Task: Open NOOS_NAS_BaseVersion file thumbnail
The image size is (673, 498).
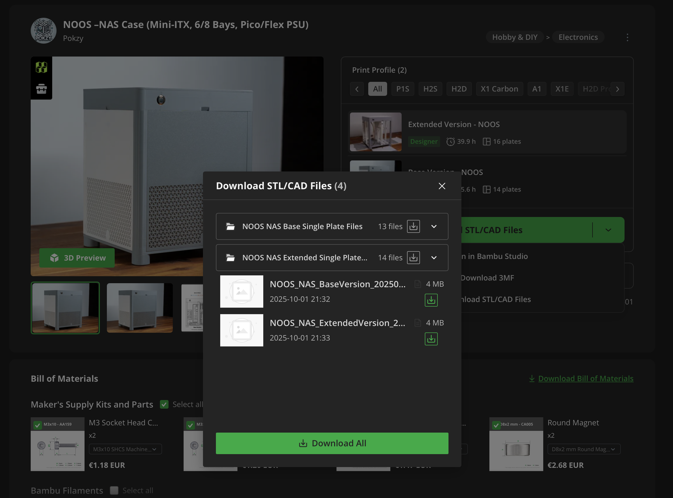Action: (x=241, y=292)
